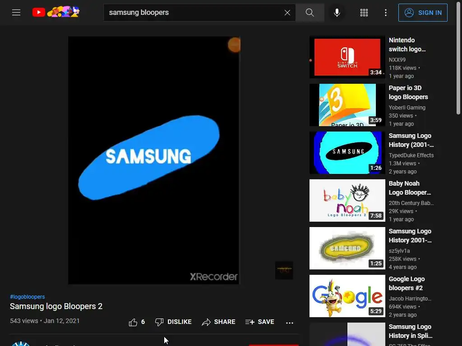This screenshot has height=346, width=462.
Task: Click the video title Samsung logo Bloopers 2
Action: point(56,306)
